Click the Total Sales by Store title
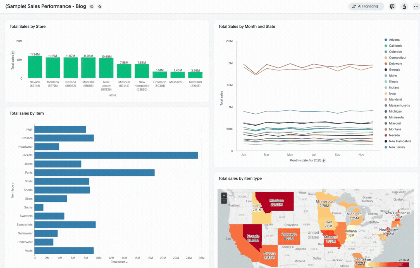 [x=28, y=27]
